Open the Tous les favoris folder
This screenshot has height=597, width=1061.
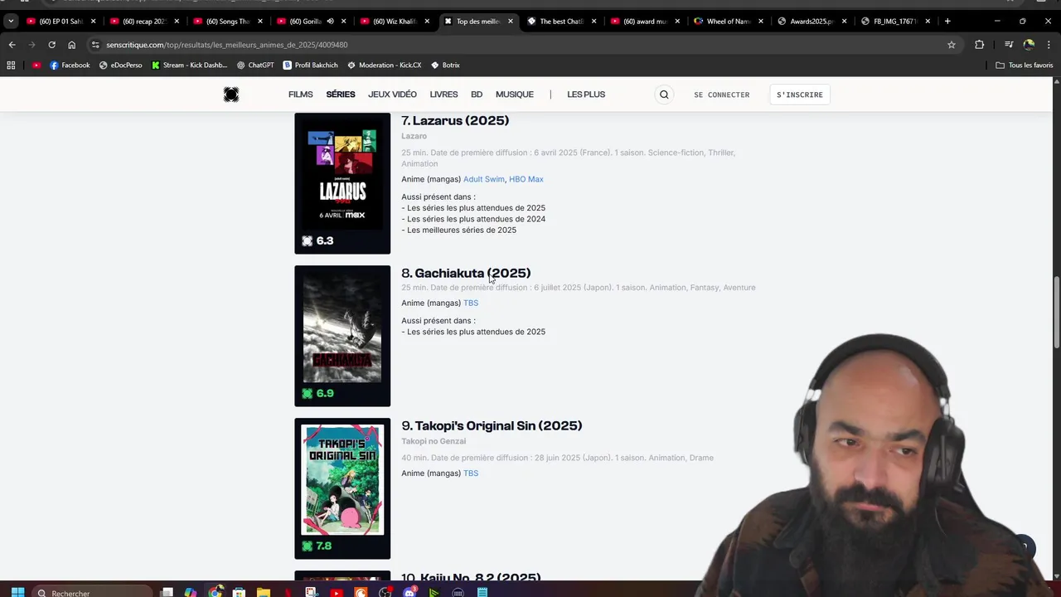[1025, 65]
